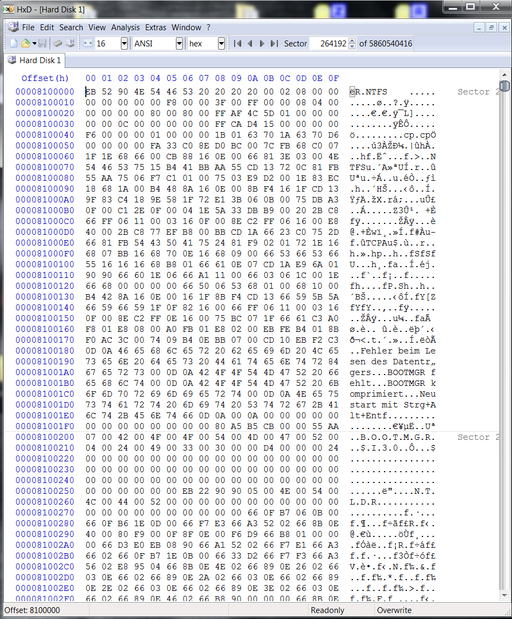Click offset row 00008100180
This screenshot has height=619, width=512.
coord(45,351)
